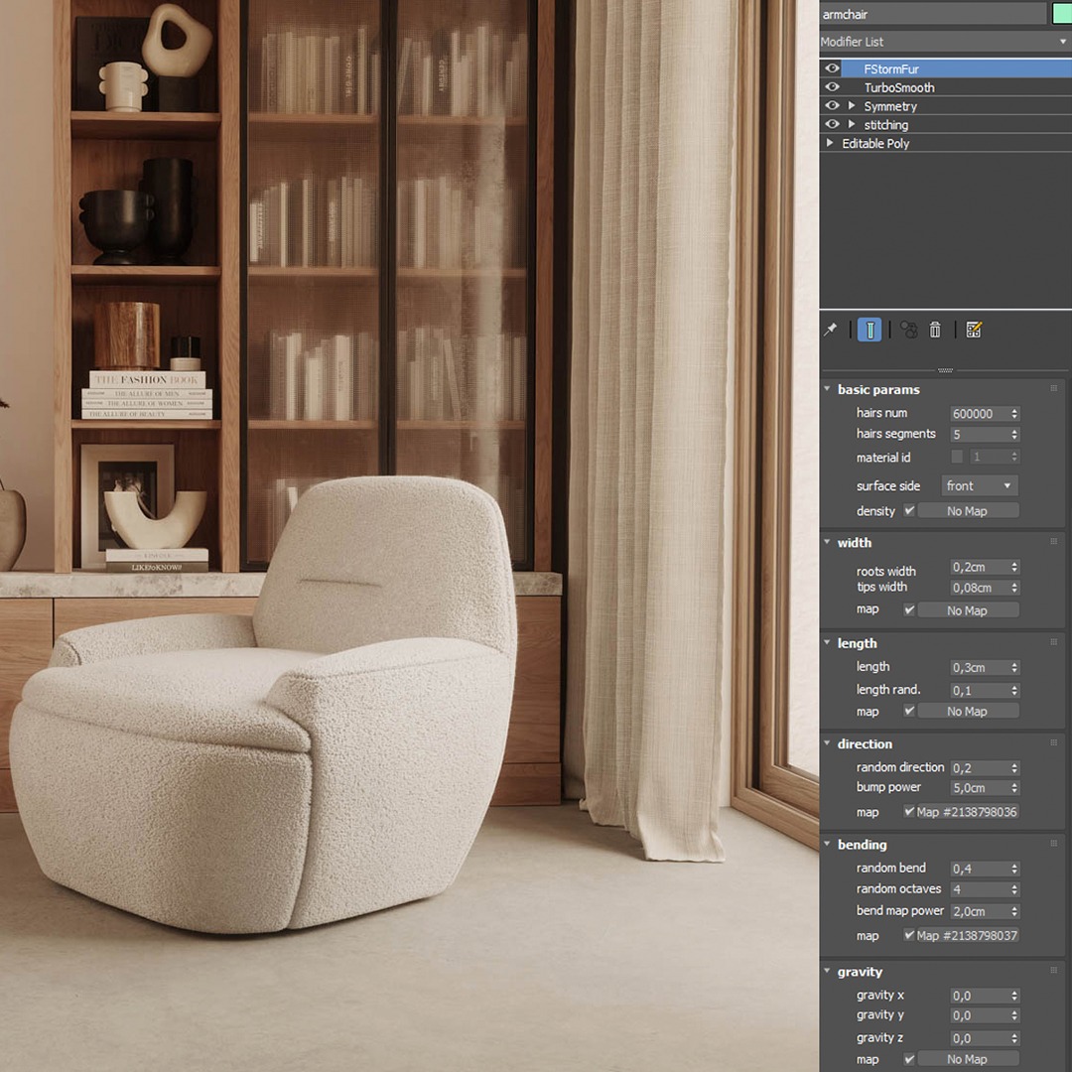Open bending Map #2138798037 button

coord(968,935)
